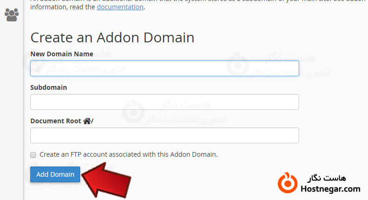Click the 'Subdomain' field label

coord(48,87)
